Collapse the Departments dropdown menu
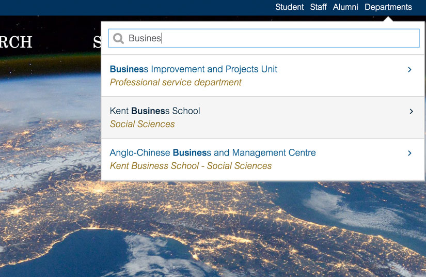Image resolution: width=426 pixels, height=277 pixels. point(388,7)
